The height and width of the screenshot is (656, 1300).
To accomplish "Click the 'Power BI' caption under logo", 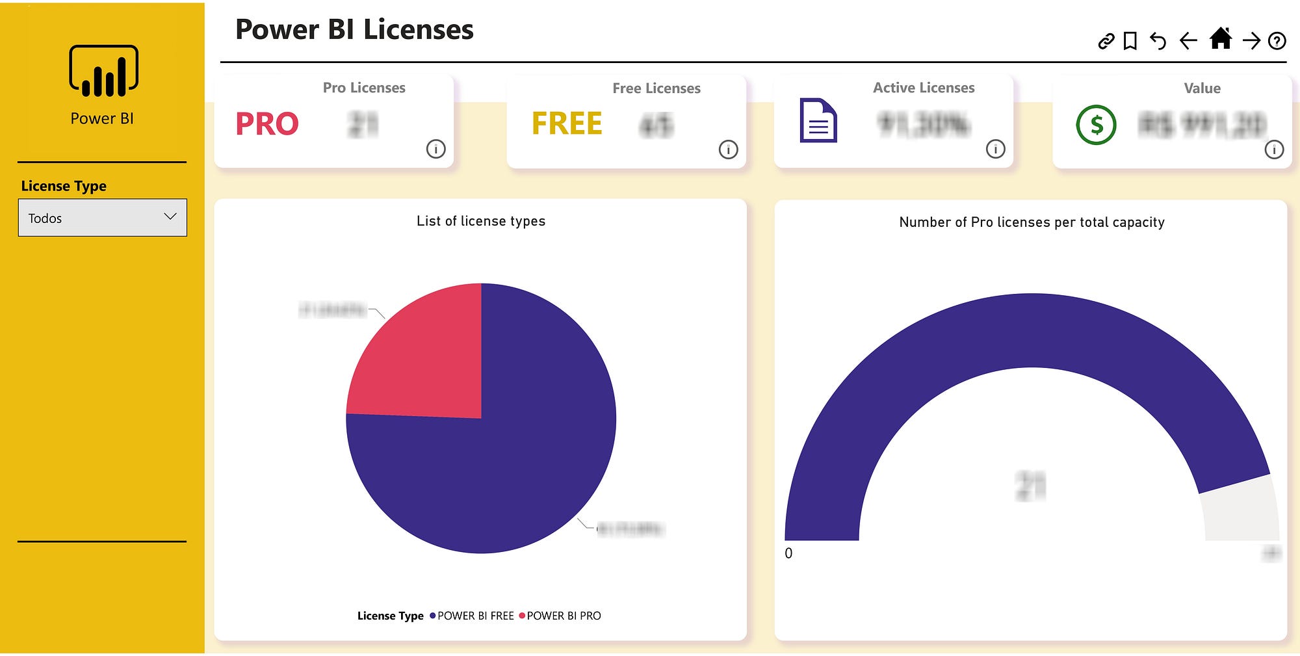I will 102,118.
